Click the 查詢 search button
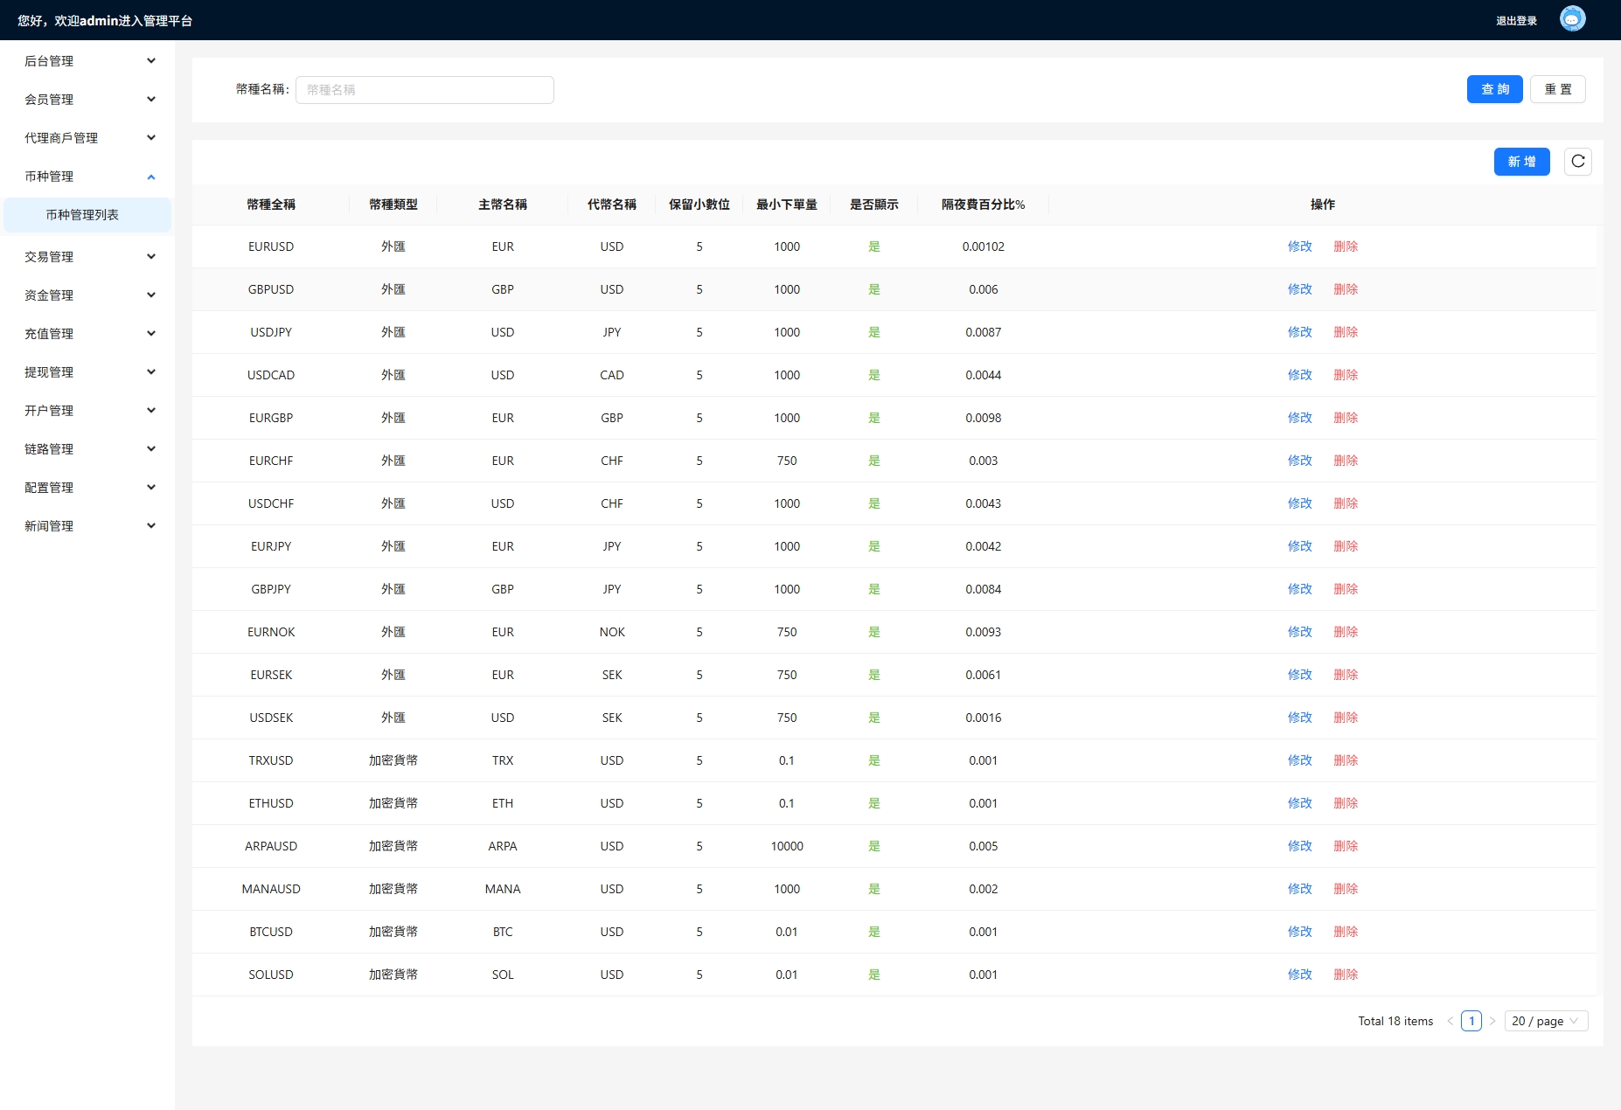This screenshot has height=1110, width=1621. (x=1494, y=89)
